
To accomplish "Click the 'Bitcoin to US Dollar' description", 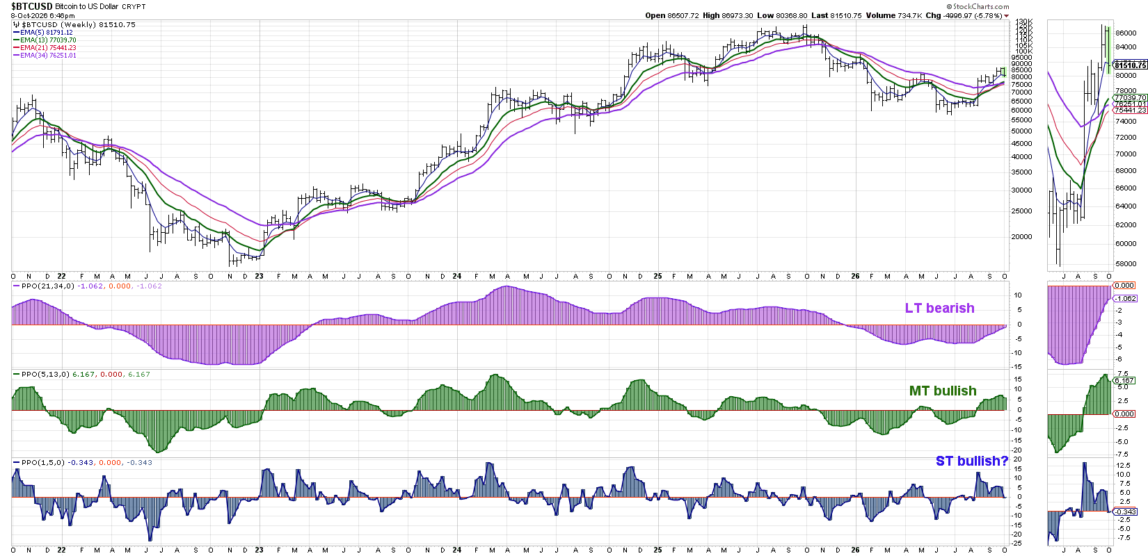I will point(87,6).
